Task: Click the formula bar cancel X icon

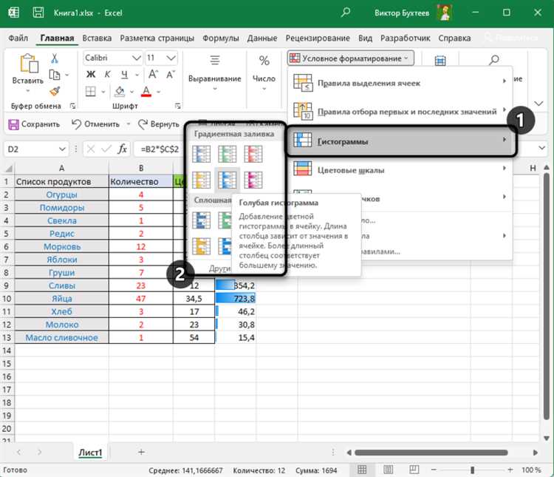Action: pos(91,149)
